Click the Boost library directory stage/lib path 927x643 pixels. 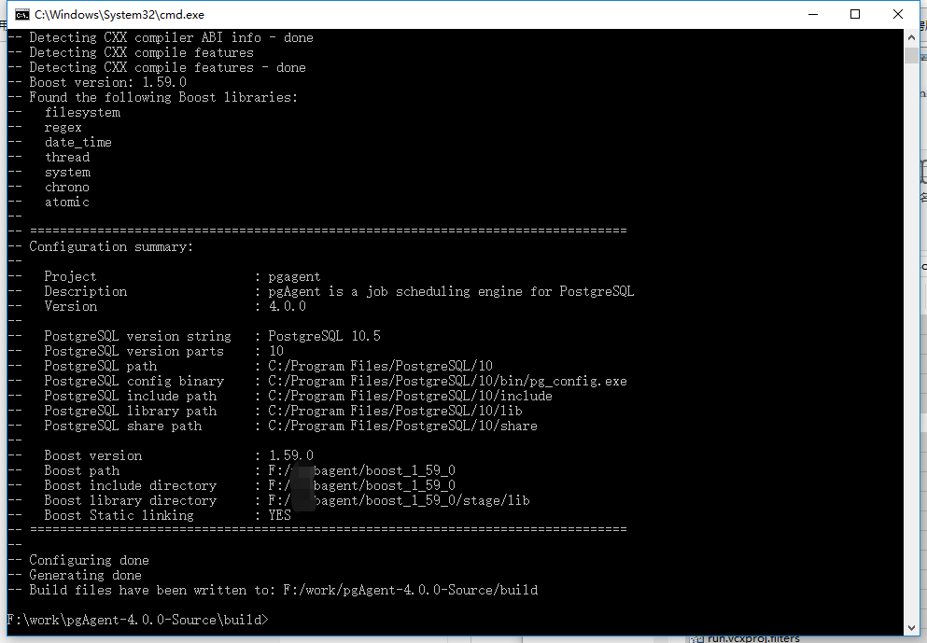[399, 500]
